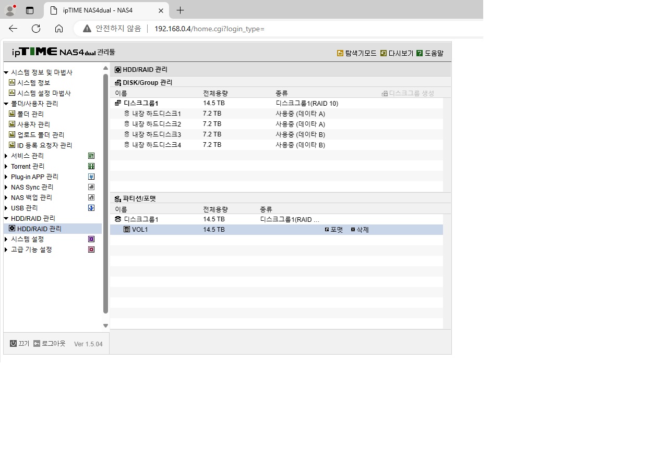Viewport: 646px width, 451px height.
Task: Click the 내장 하드디스크1 disk icon
Action: pos(127,114)
